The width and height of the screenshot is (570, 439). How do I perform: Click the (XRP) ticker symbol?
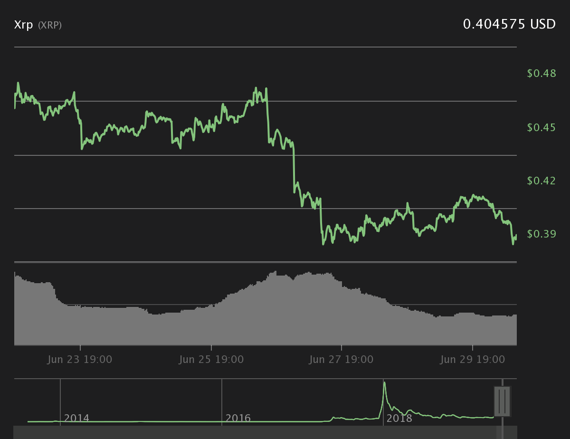click(x=50, y=25)
